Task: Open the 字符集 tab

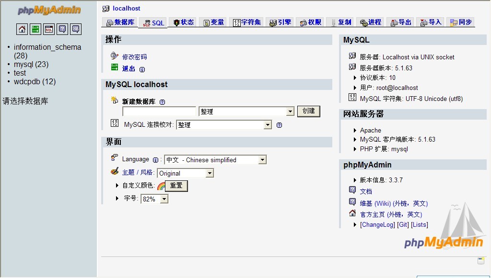Action: click(x=247, y=22)
